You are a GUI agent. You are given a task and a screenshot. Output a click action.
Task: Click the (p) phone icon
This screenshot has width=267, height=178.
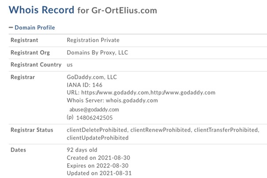click(x=70, y=118)
